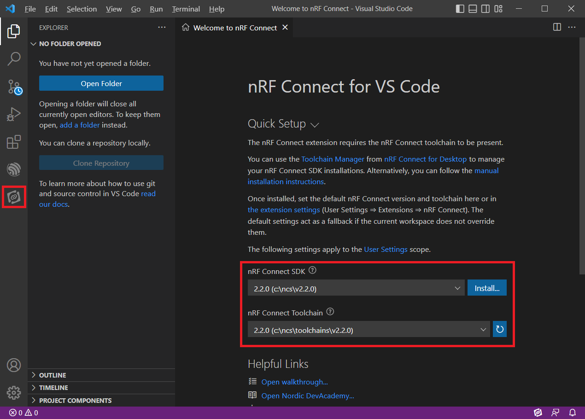Close the Welcome to nRF Connect tab
Screen dimensions: 585x419
[x=285, y=28]
